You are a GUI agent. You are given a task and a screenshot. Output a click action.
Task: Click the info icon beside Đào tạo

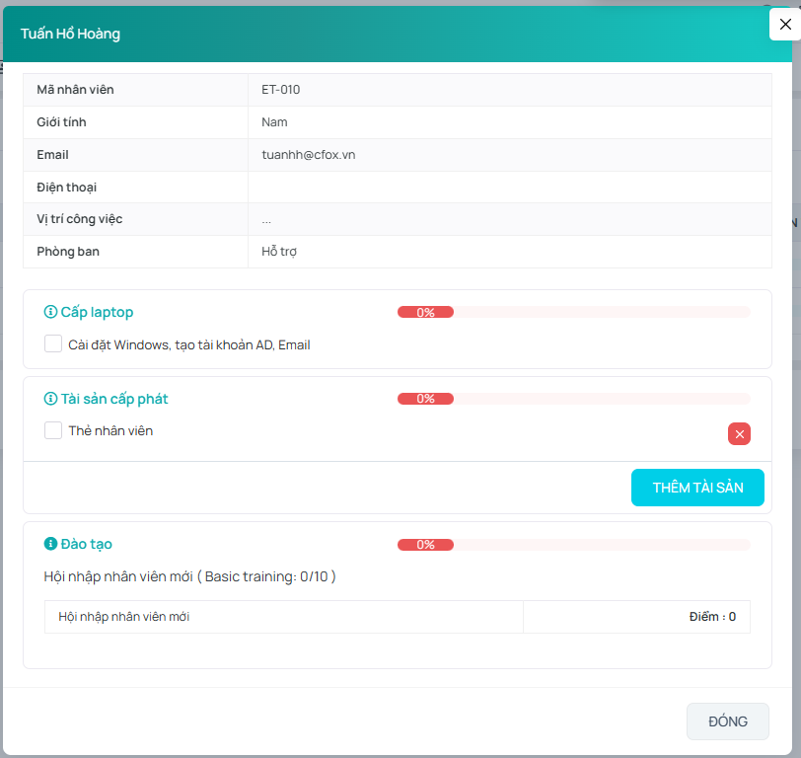(51, 544)
